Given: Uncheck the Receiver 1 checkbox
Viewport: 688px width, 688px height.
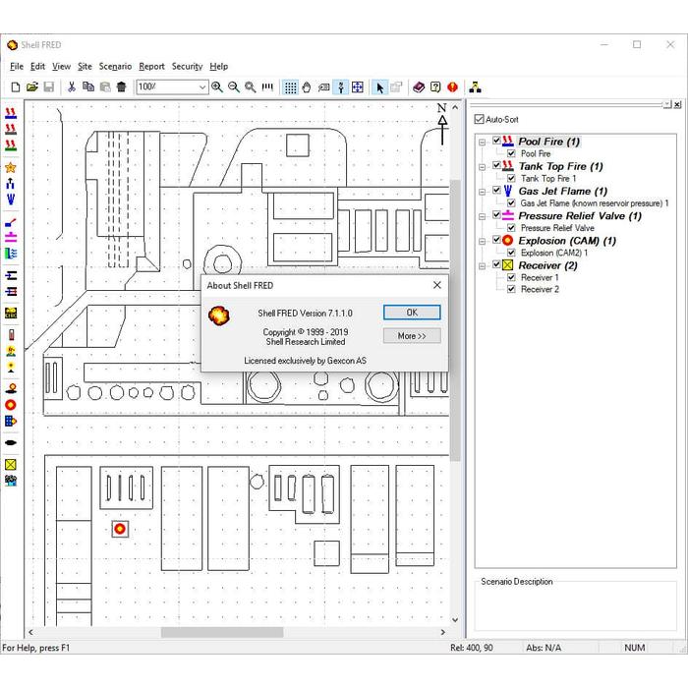Looking at the screenshot, I should click(x=511, y=278).
